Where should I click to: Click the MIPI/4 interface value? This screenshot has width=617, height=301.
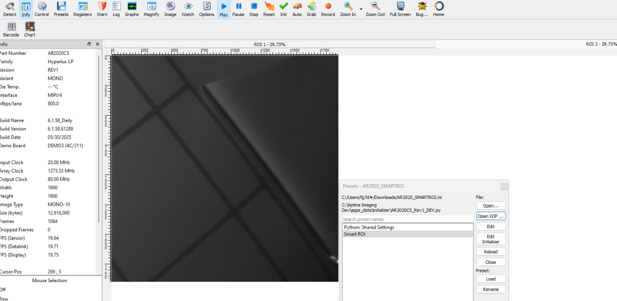54,95
